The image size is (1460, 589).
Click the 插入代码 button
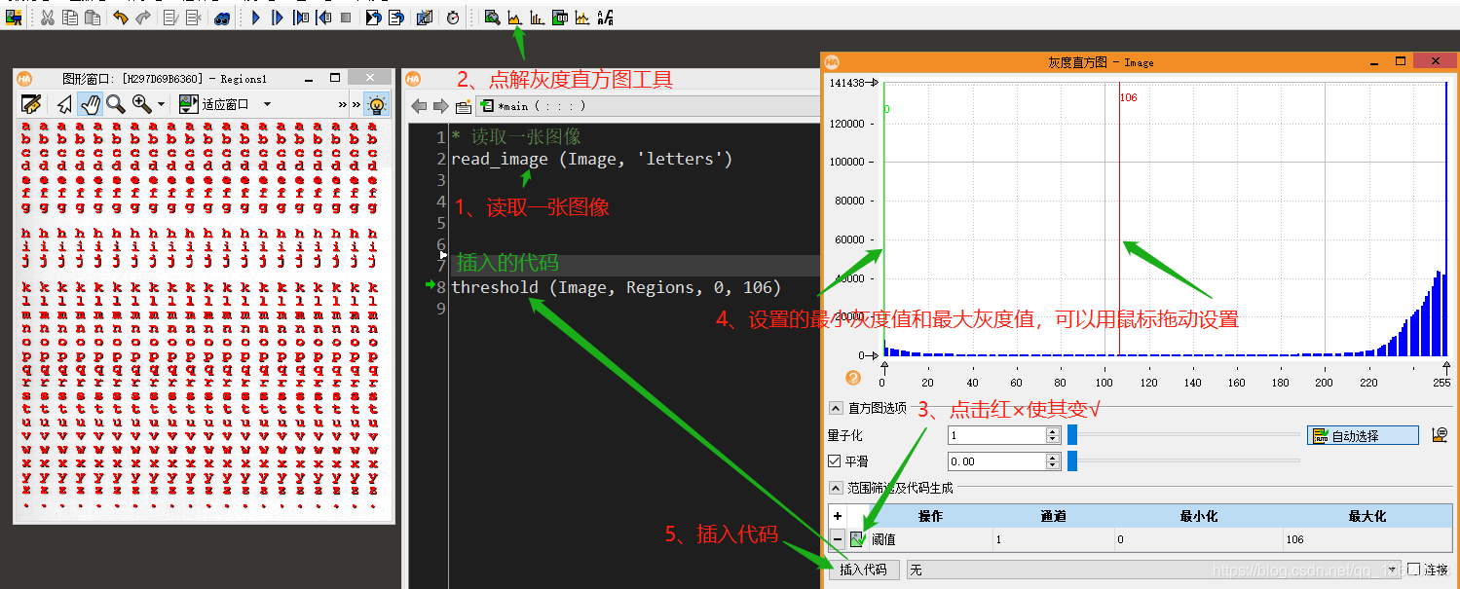click(864, 570)
